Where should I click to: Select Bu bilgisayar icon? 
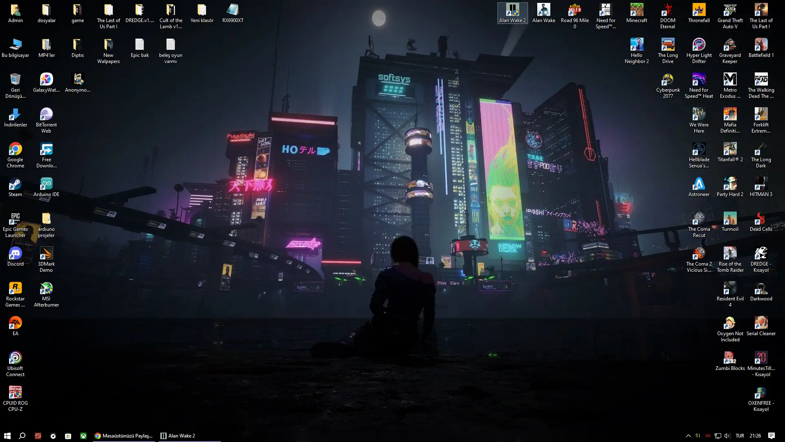click(x=15, y=48)
